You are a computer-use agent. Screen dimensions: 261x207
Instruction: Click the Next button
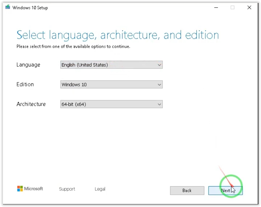point(225,190)
